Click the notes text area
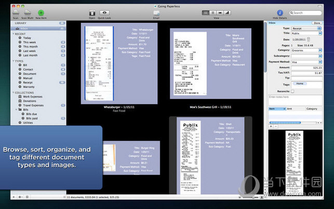 [x=295, y=100]
